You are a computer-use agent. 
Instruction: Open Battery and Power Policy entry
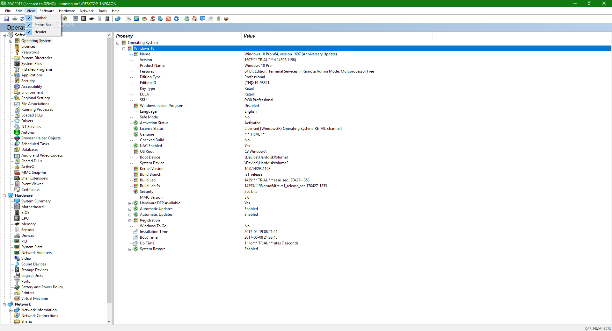coord(42,287)
